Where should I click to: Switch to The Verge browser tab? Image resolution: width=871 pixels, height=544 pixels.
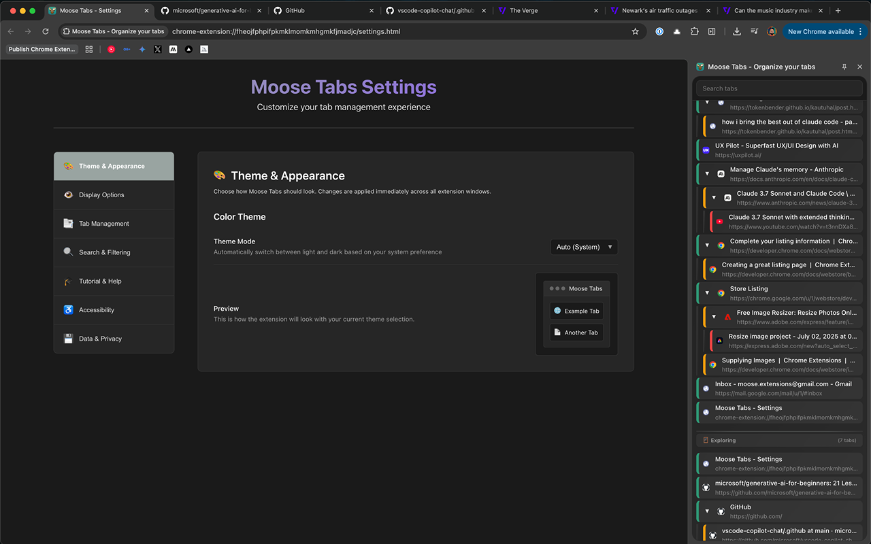[548, 11]
